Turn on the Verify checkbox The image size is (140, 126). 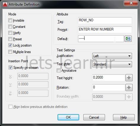(10, 33)
